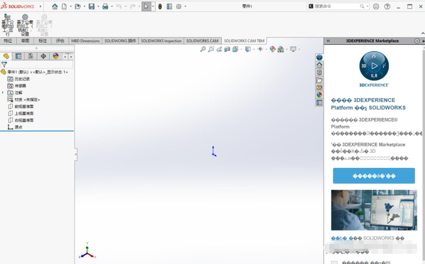Open the View Orientation dropdown arrow

coord(241,49)
